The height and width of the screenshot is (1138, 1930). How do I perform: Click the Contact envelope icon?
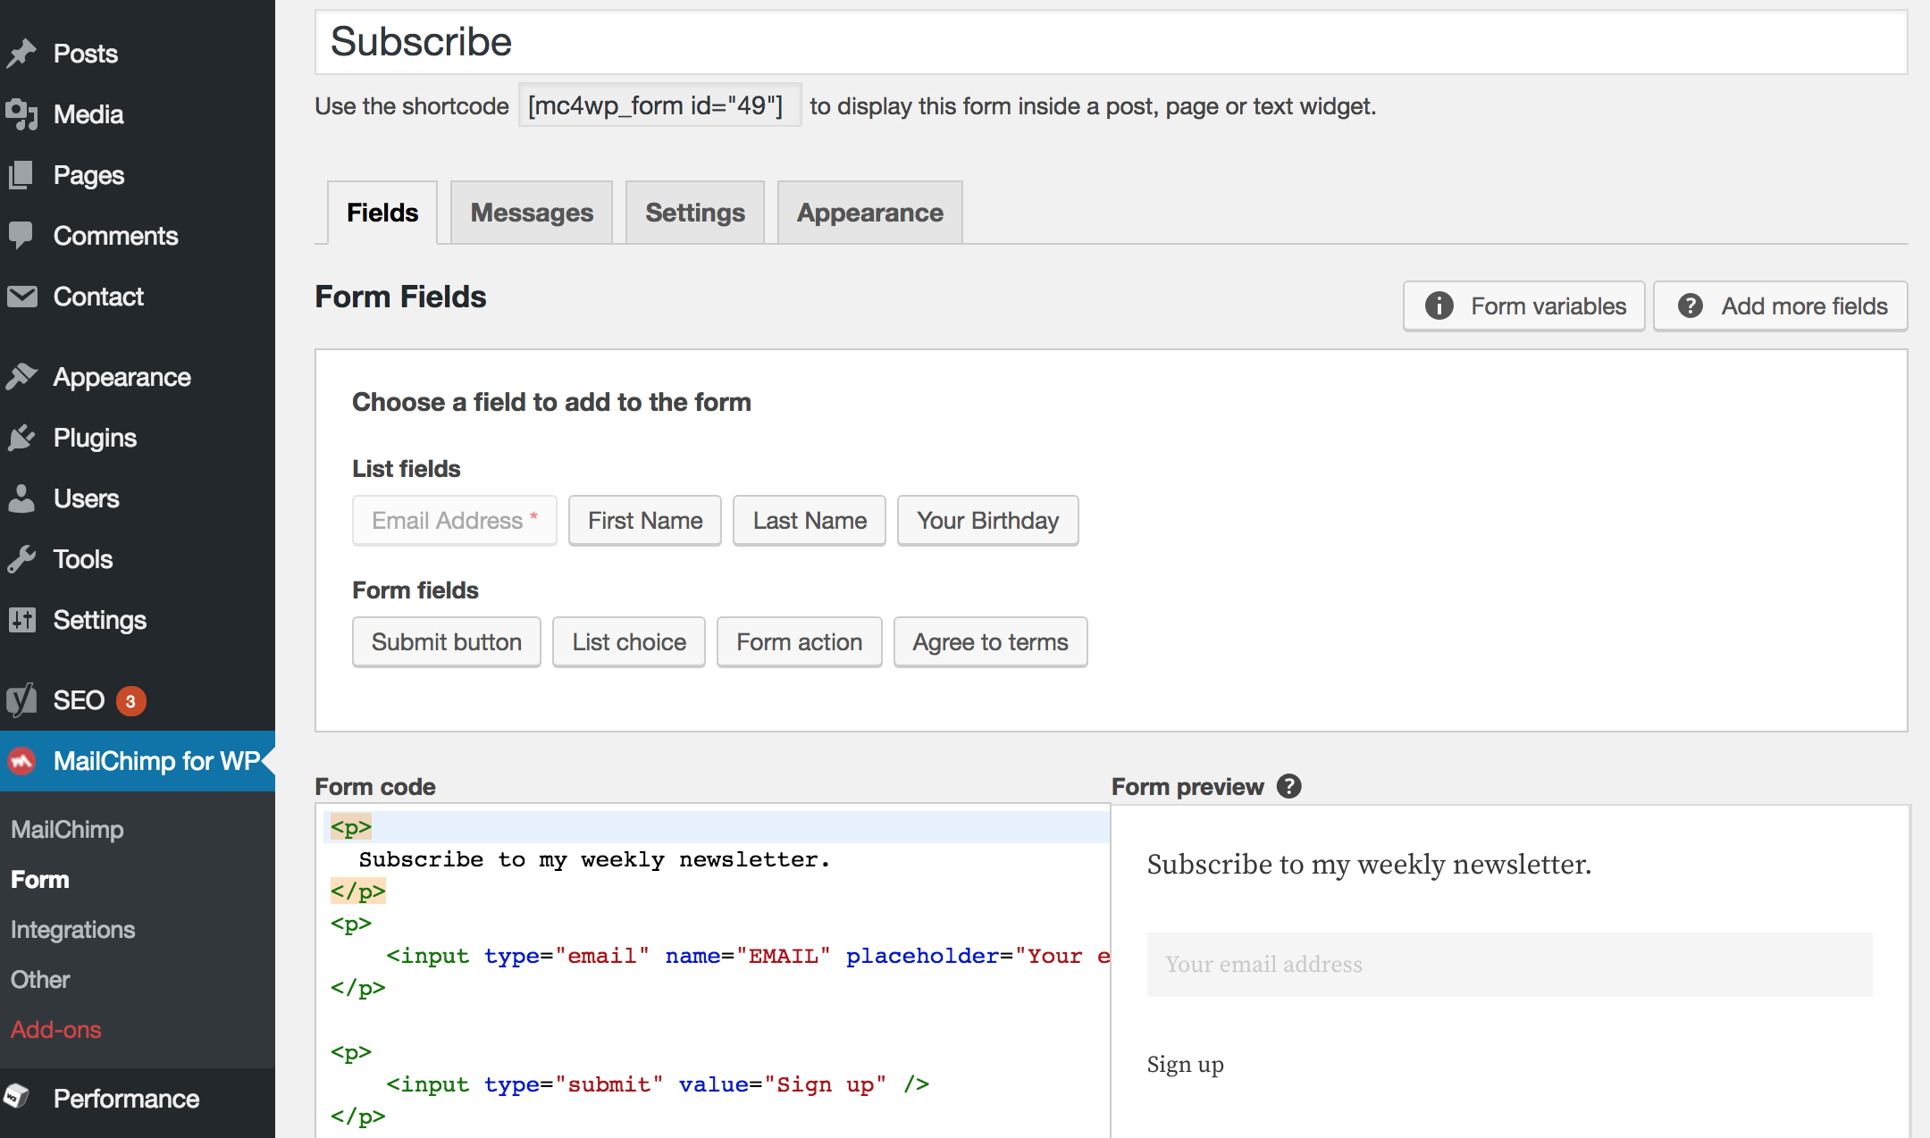pyautogui.click(x=21, y=297)
